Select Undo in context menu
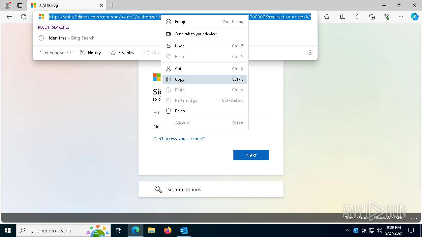The height and width of the screenshot is (237, 422). click(205, 46)
